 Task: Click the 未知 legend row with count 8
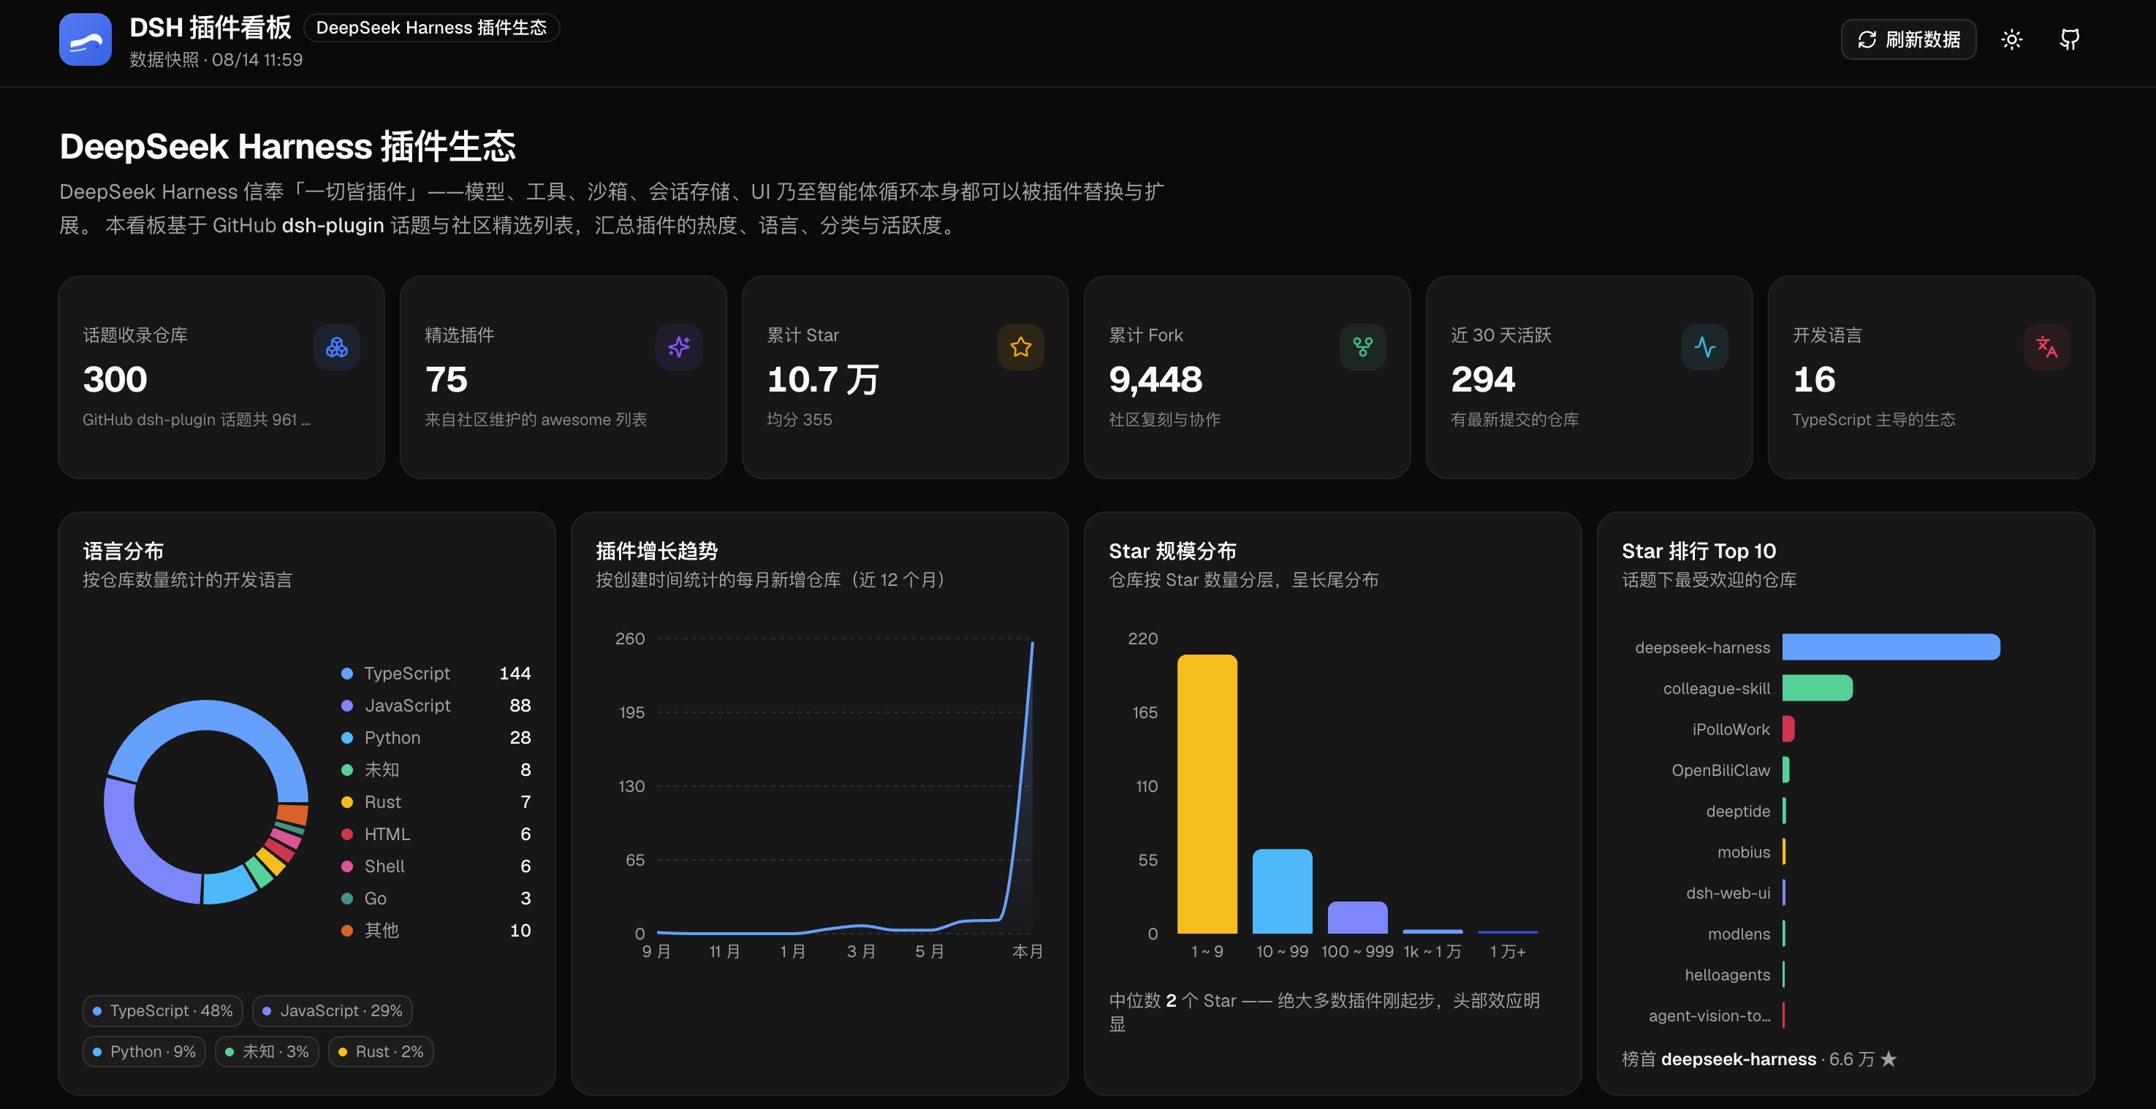coord(435,769)
